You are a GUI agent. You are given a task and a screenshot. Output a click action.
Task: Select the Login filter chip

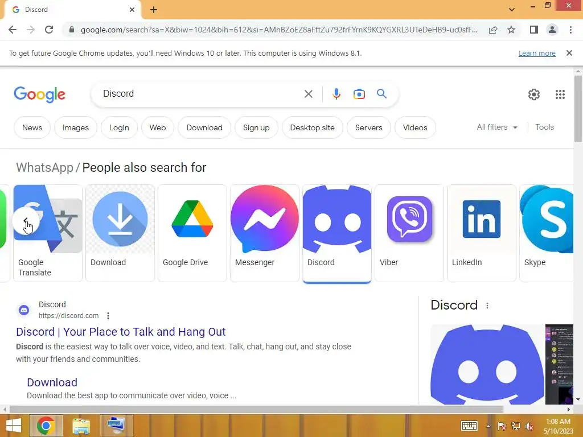119,127
